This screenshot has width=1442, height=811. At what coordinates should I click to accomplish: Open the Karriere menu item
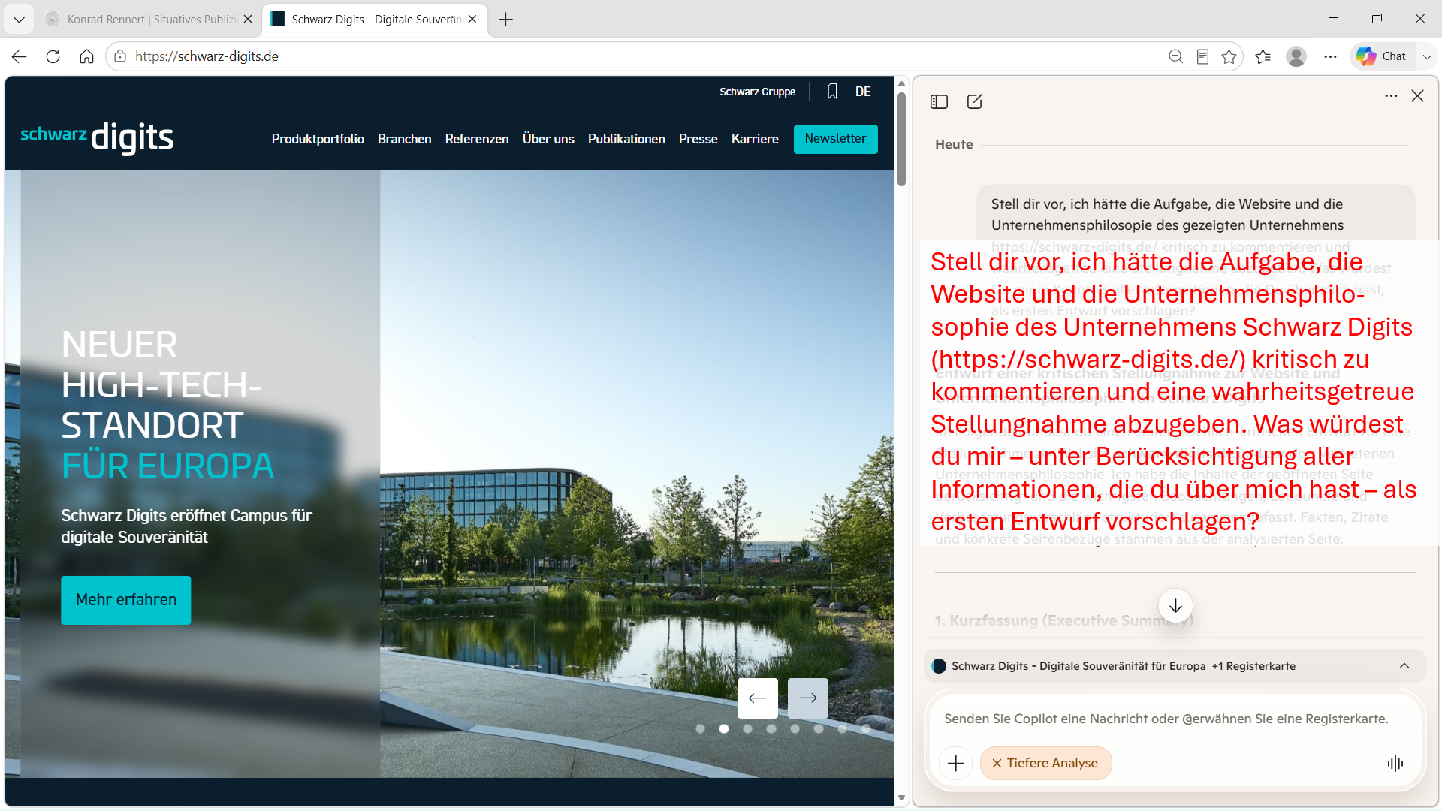point(755,139)
